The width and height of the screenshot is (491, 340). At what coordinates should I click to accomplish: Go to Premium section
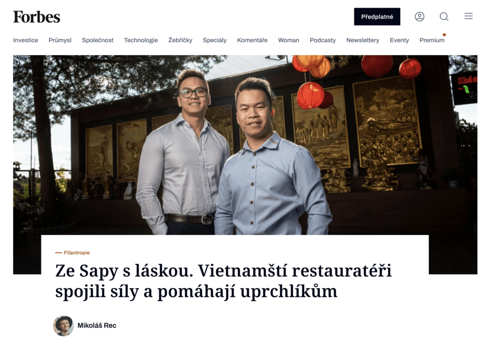click(x=432, y=40)
